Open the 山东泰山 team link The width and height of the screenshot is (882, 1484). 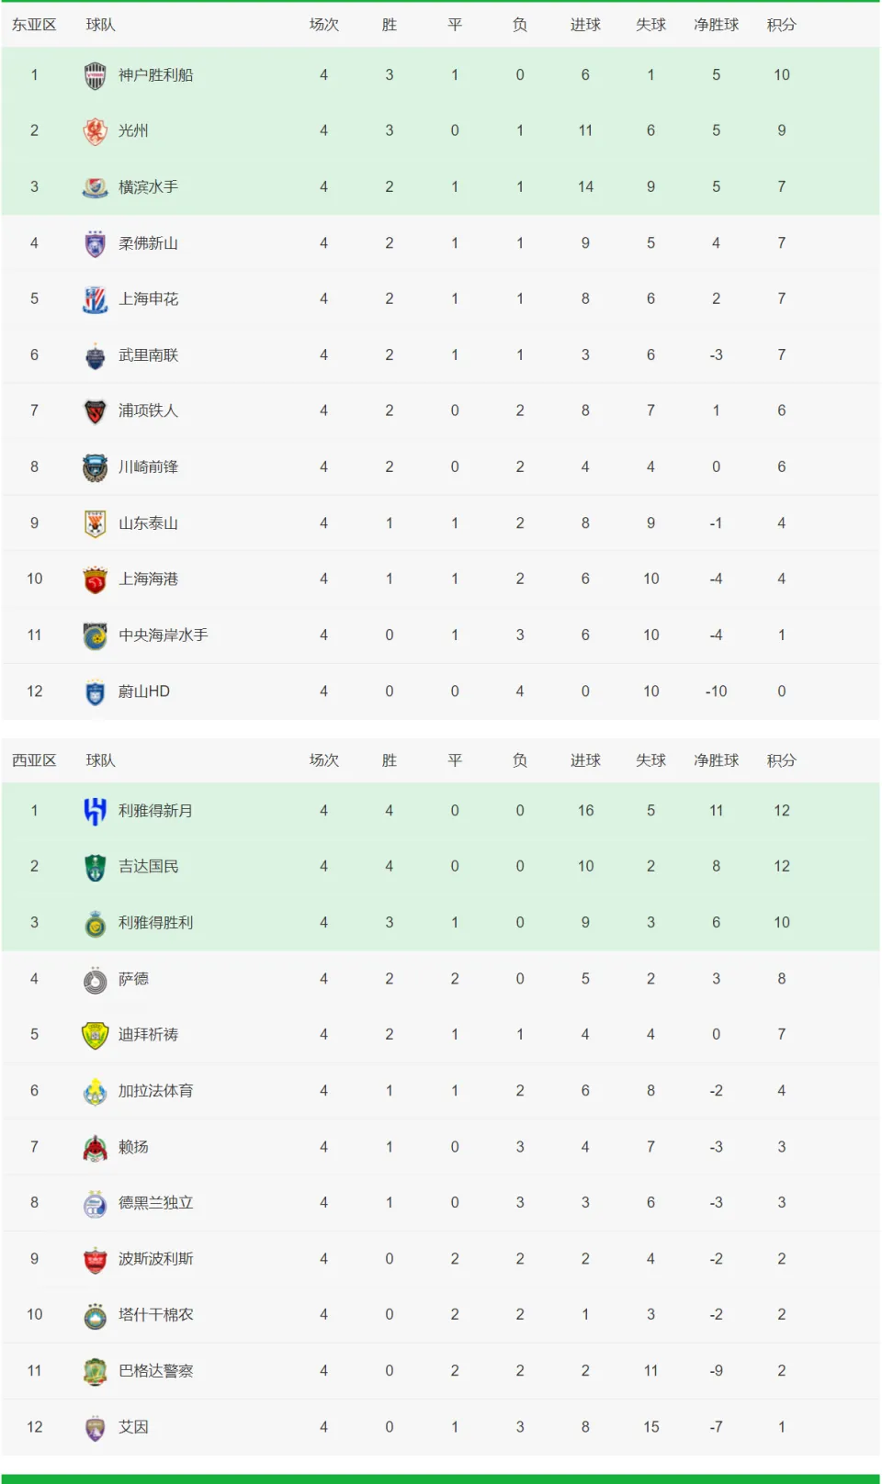pyautogui.click(x=148, y=523)
